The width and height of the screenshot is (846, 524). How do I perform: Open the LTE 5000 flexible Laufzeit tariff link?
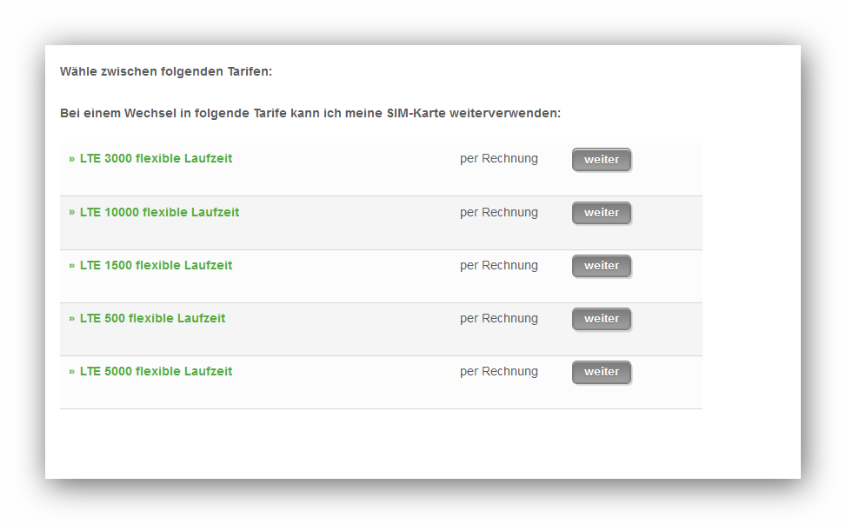[156, 372]
